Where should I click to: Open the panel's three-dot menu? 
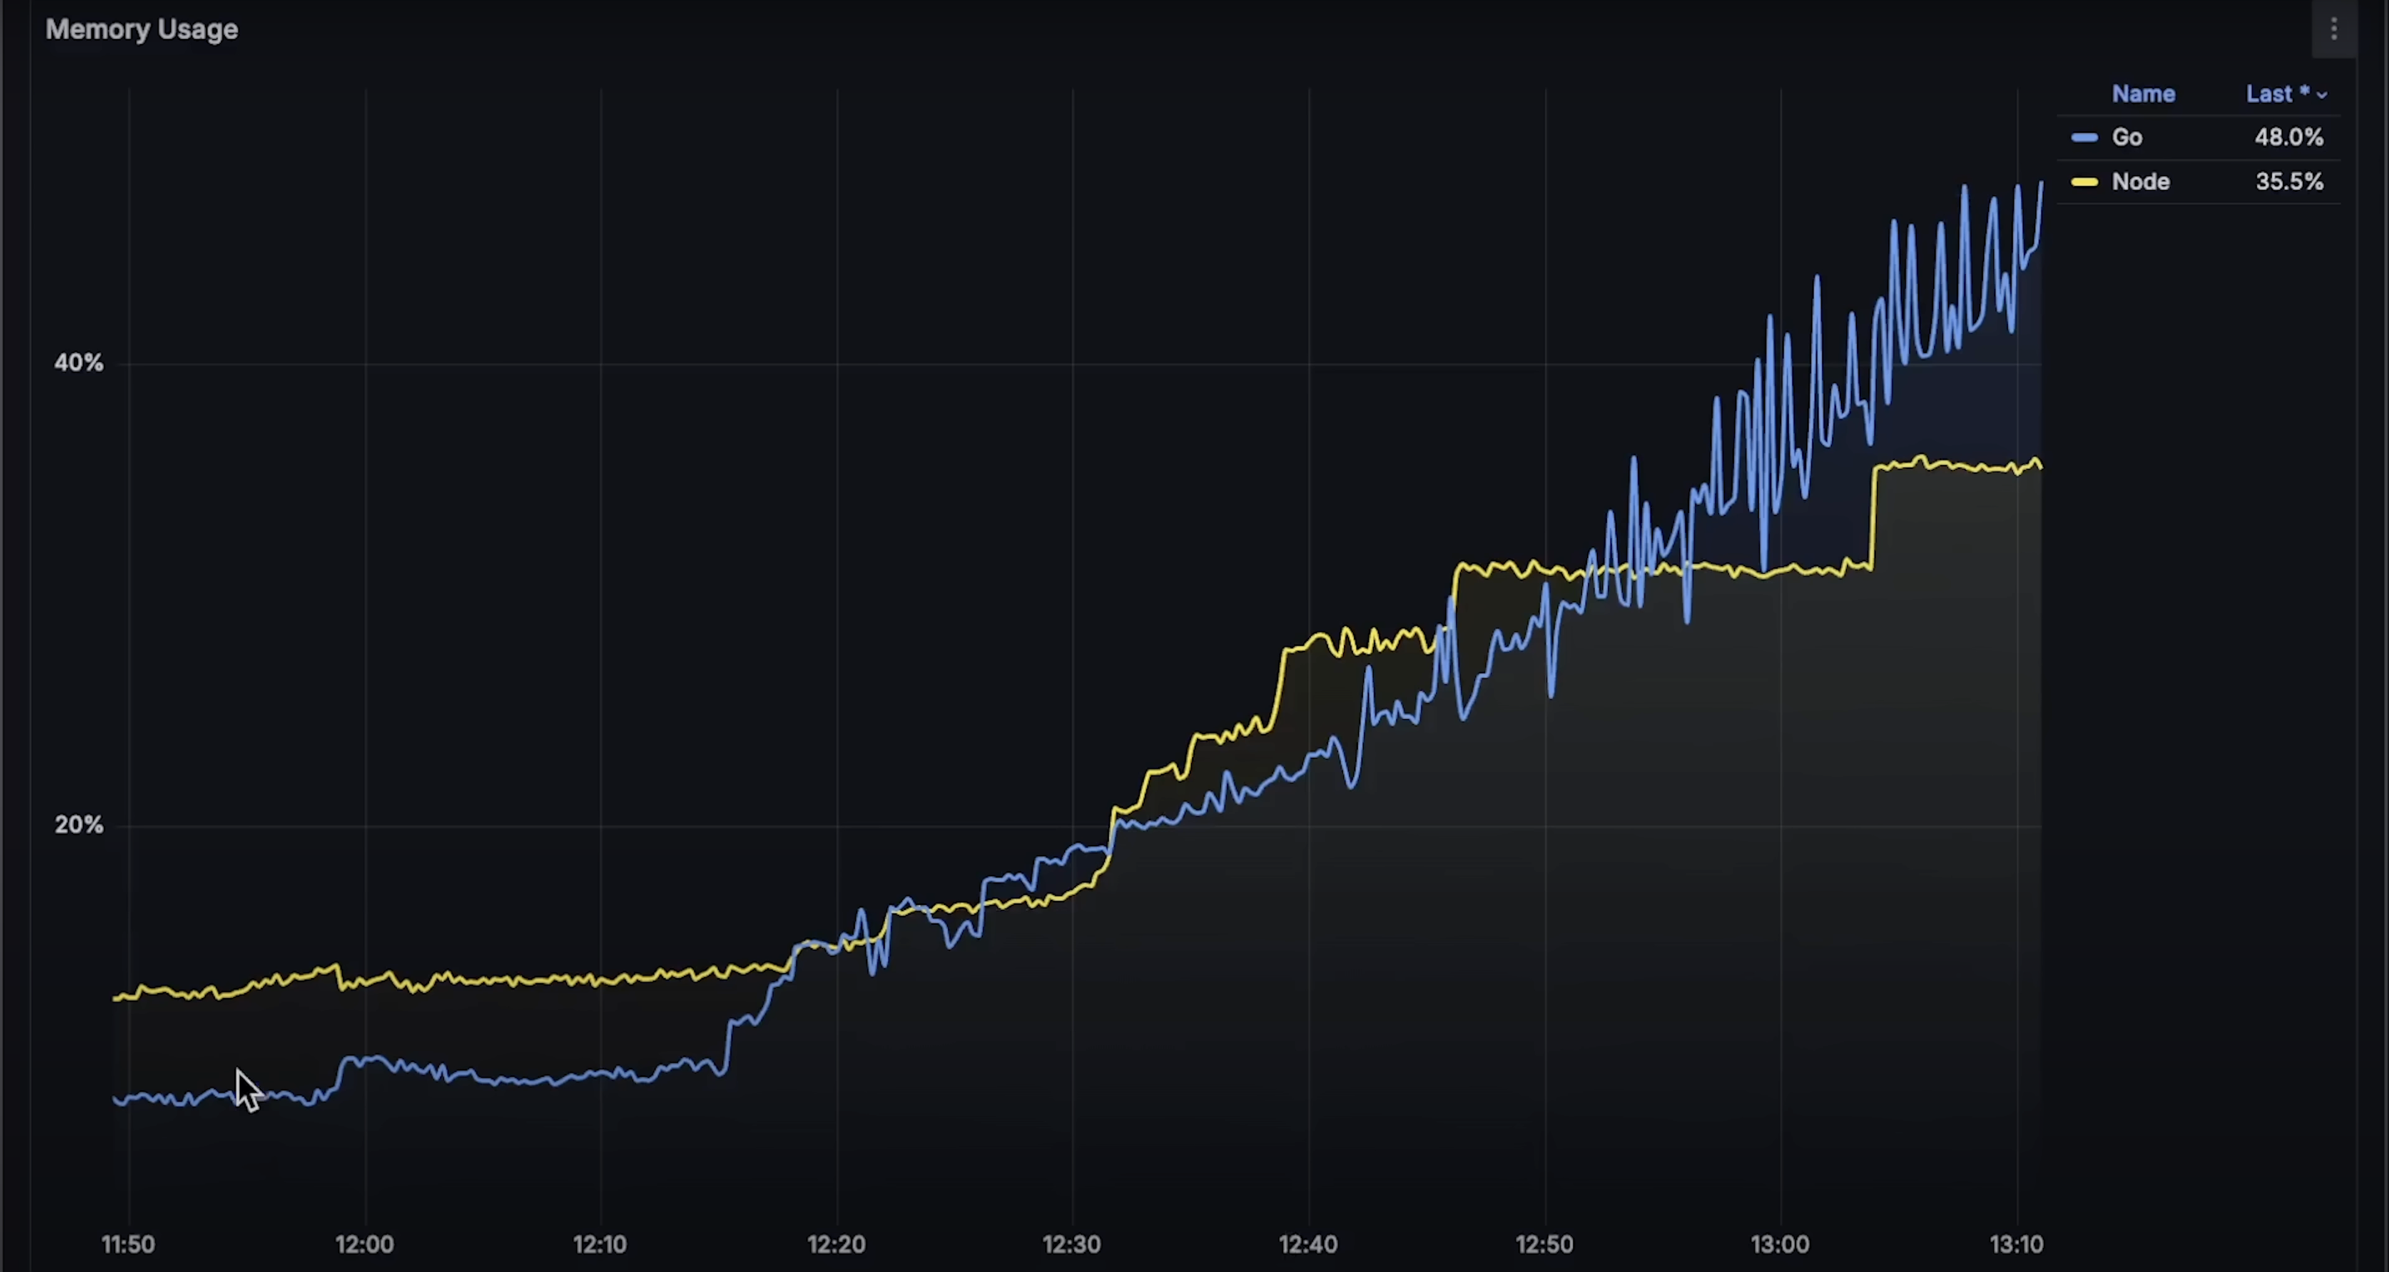coord(2333,30)
